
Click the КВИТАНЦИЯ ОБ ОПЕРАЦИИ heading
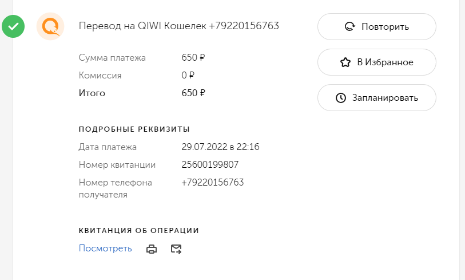139,231
